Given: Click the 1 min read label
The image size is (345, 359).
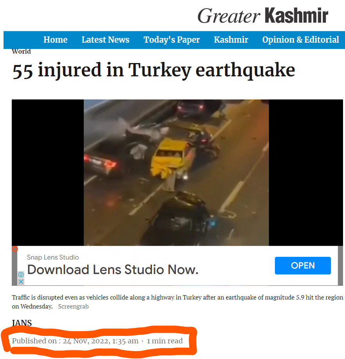Looking at the screenshot, I should point(165,341).
